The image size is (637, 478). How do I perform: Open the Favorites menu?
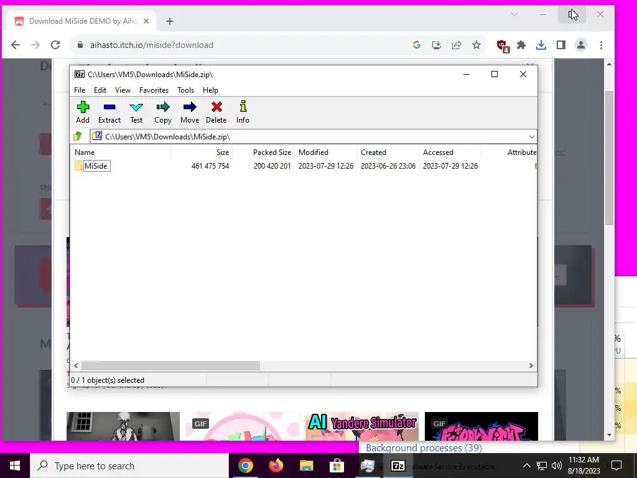click(154, 90)
